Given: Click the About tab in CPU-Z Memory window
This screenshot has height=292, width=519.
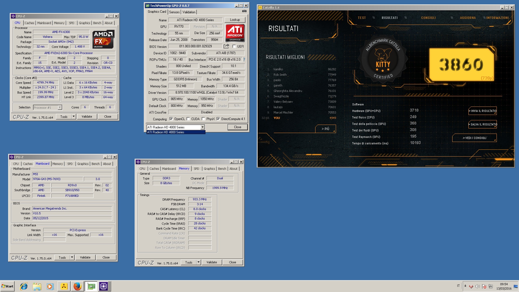Looking at the screenshot, I should pyautogui.click(x=233, y=169).
